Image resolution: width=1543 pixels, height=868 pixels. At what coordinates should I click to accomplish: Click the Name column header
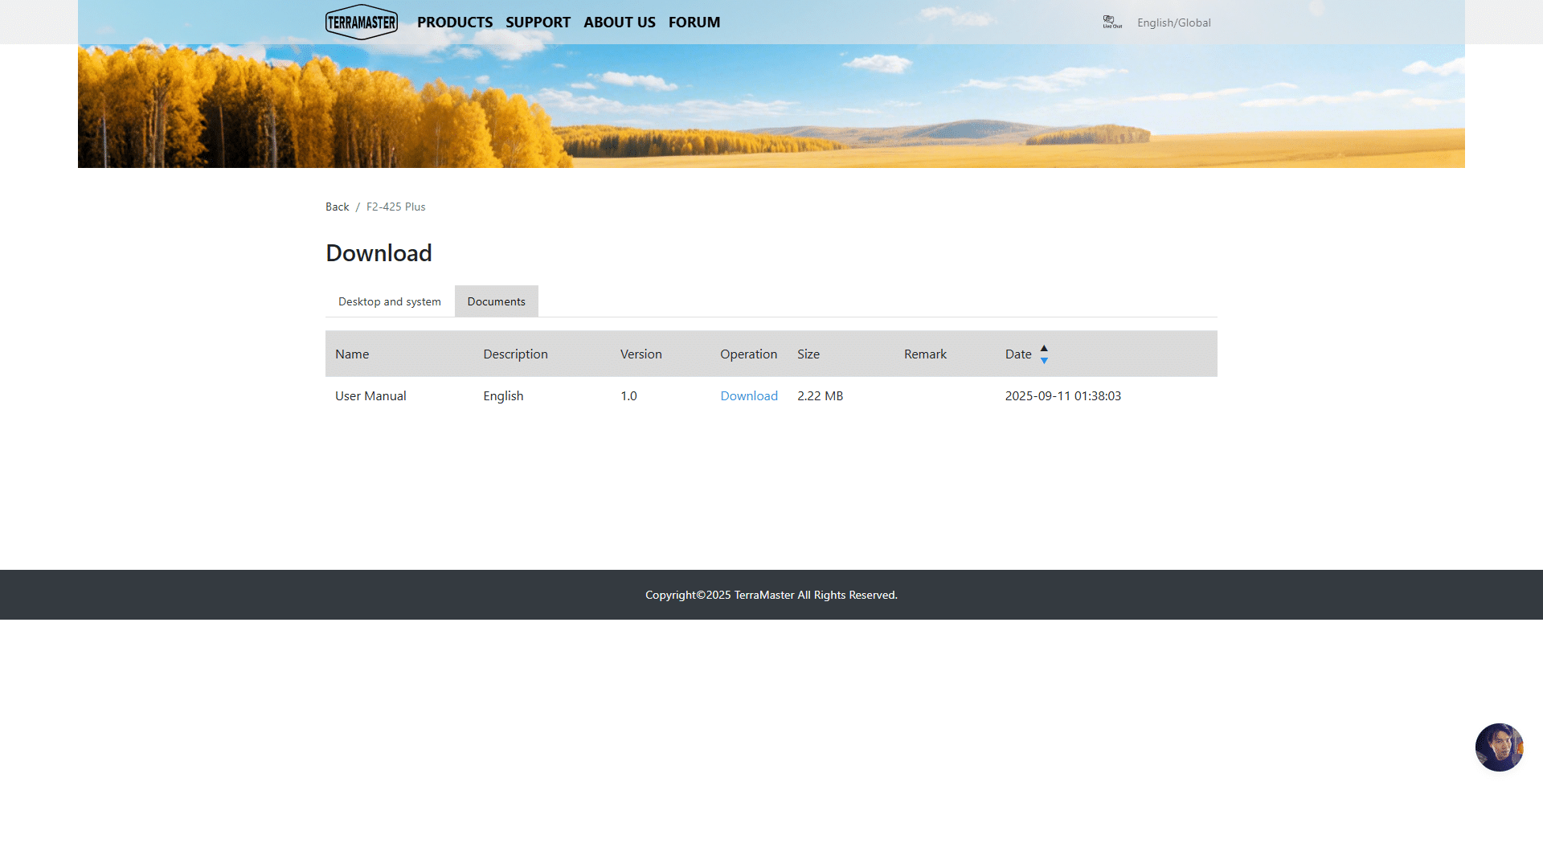(x=351, y=354)
